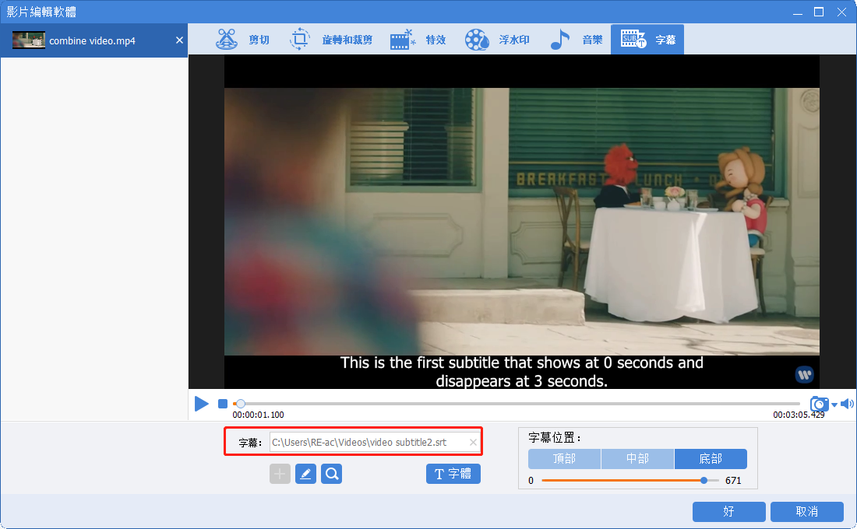This screenshot has height=529, width=857.
Task: Select the combine video.mp4 thumbnail
Action: coord(28,40)
